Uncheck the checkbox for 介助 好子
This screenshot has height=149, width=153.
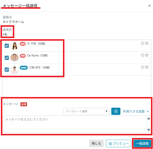tap(7, 70)
